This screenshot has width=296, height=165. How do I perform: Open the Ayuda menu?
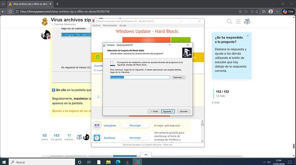(123, 25)
